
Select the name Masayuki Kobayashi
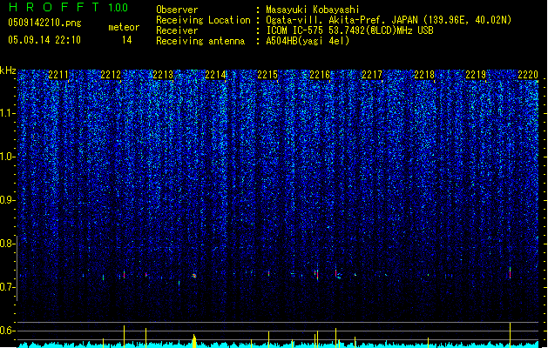tap(313, 10)
